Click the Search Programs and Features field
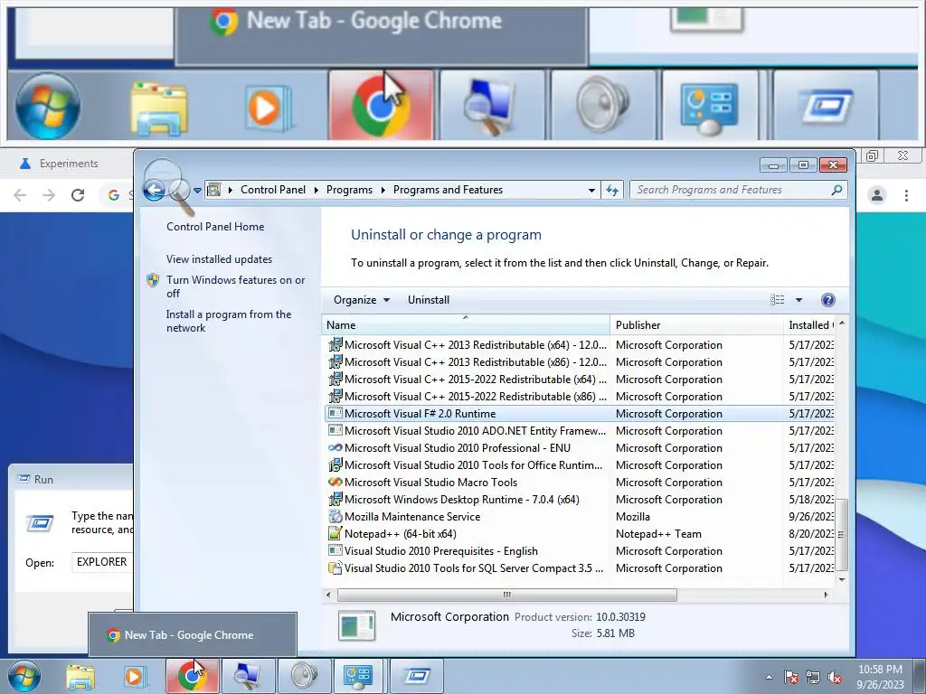This screenshot has width=926, height=694. click(x=738, y=190)
